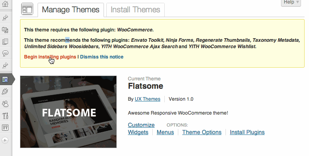Open the Theme Options link
This screenshot has width=309, height=156.
click(x=202, y=132)
